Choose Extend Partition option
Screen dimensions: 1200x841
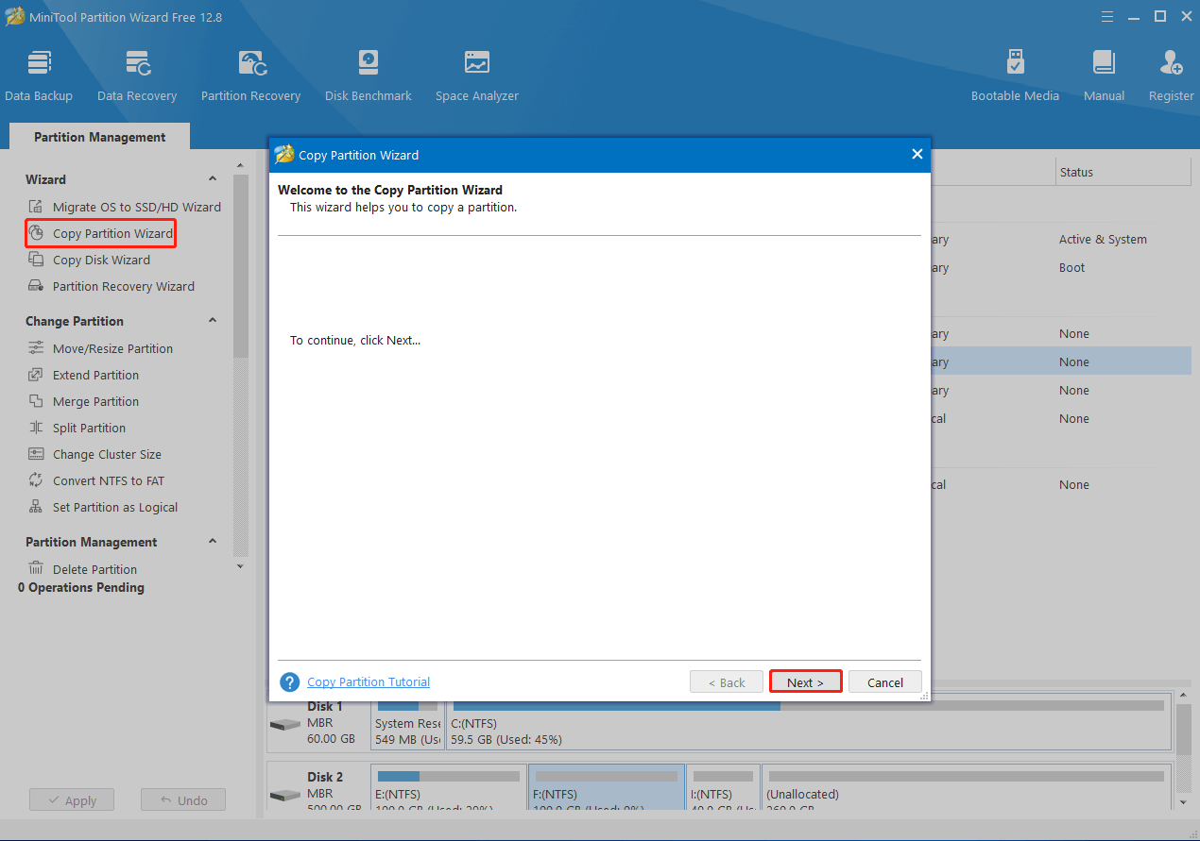(x=95, y=375)
